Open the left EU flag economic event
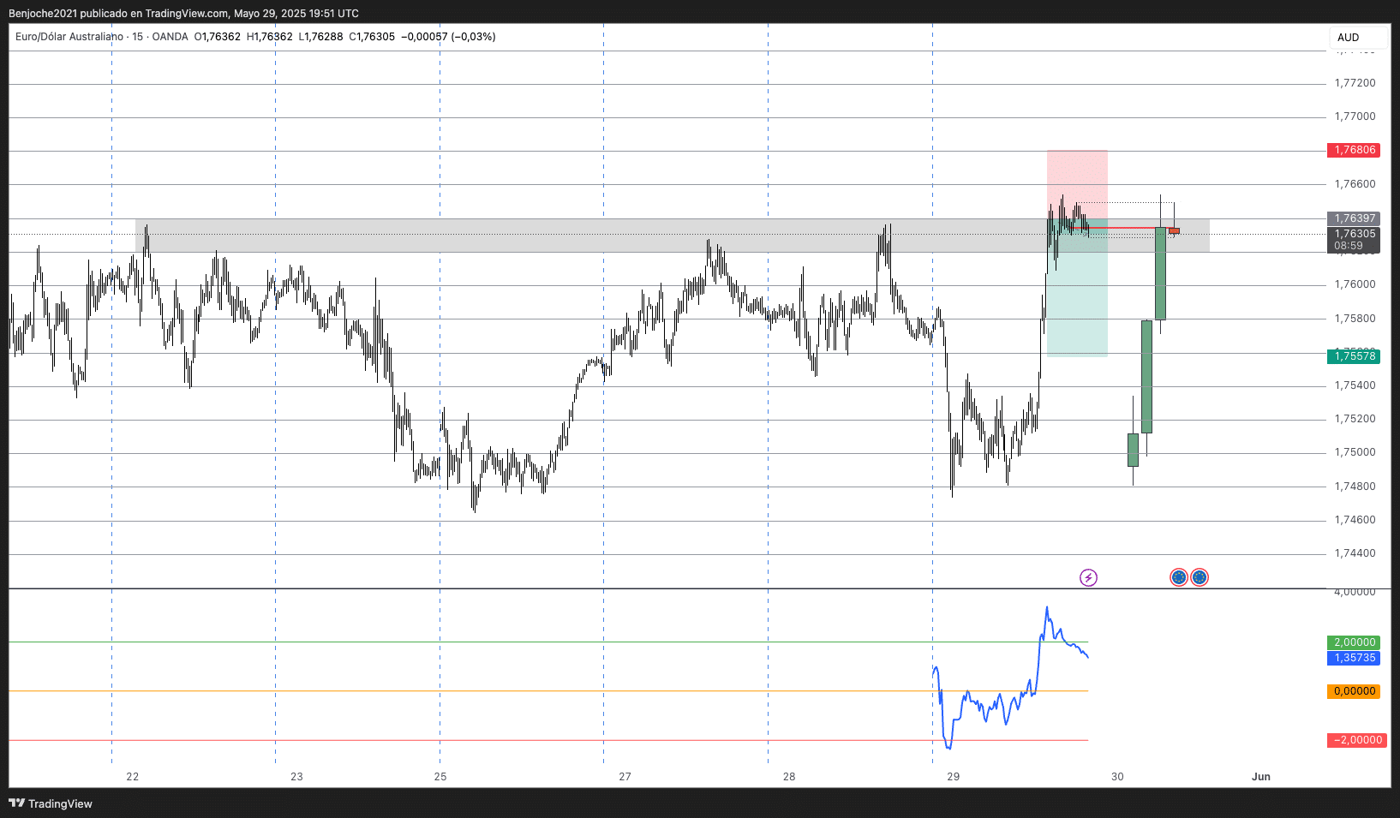1400x818 pixels. (x=1179, y=577)
